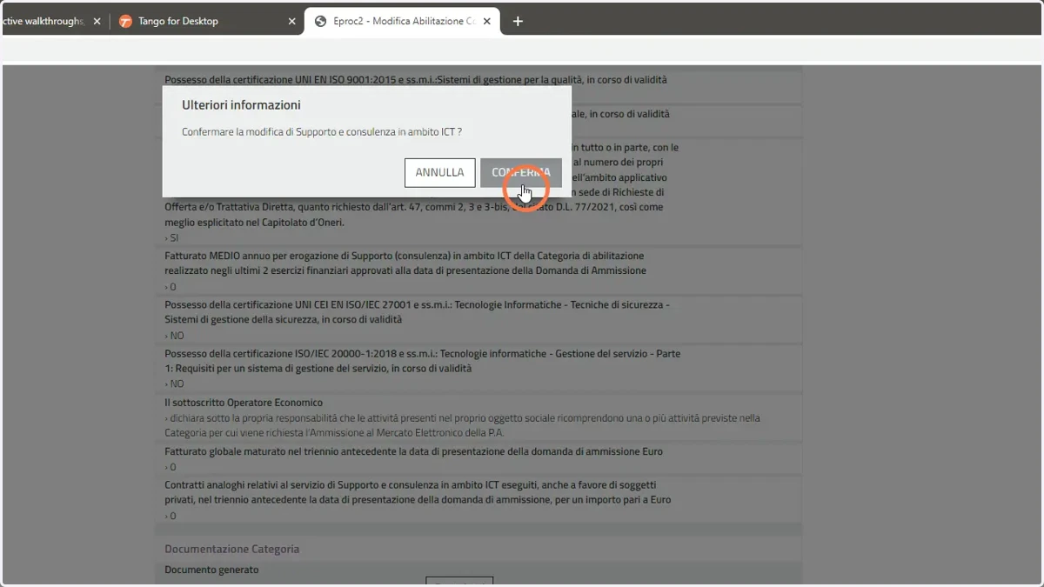The width and height of the screenshot is (1044, 587).
Task: Click the 'meglio esplicitato nel Capitolato d'Oneri' line
Action: tap(255, 223)
